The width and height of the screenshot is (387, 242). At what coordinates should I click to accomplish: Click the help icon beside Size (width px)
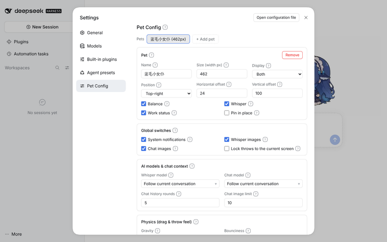(x=226, y=65)
